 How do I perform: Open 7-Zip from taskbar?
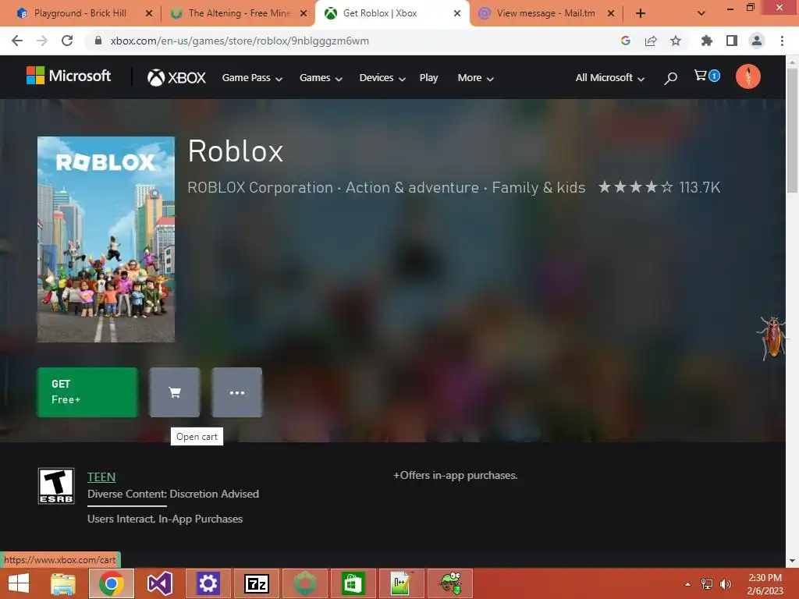point(257,583)
